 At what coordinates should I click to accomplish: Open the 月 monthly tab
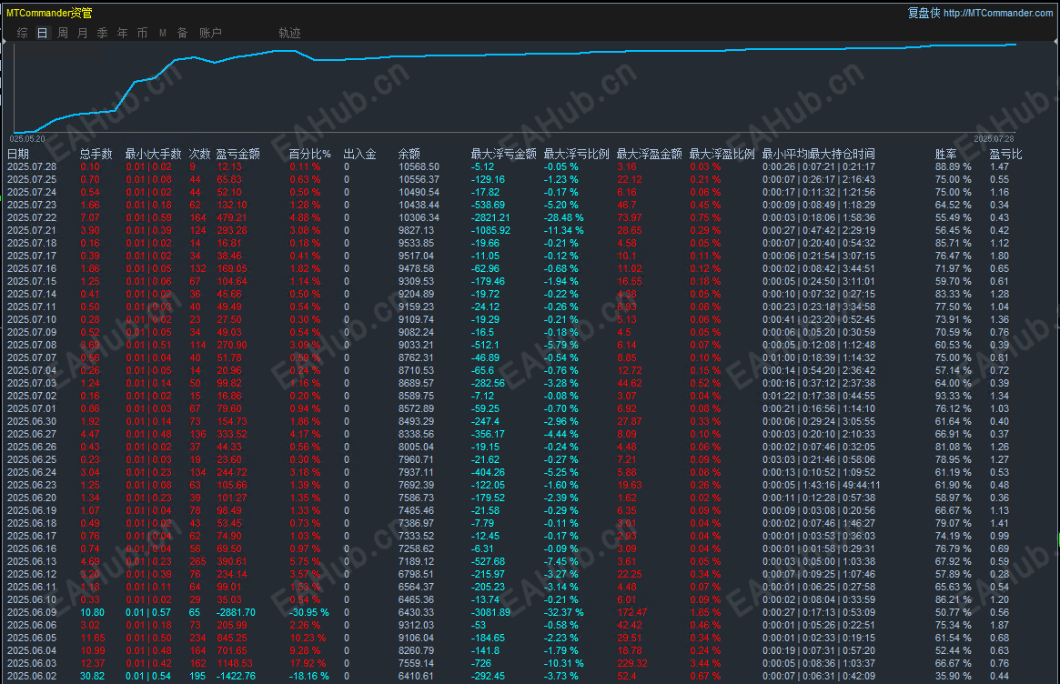coord(83,33)
